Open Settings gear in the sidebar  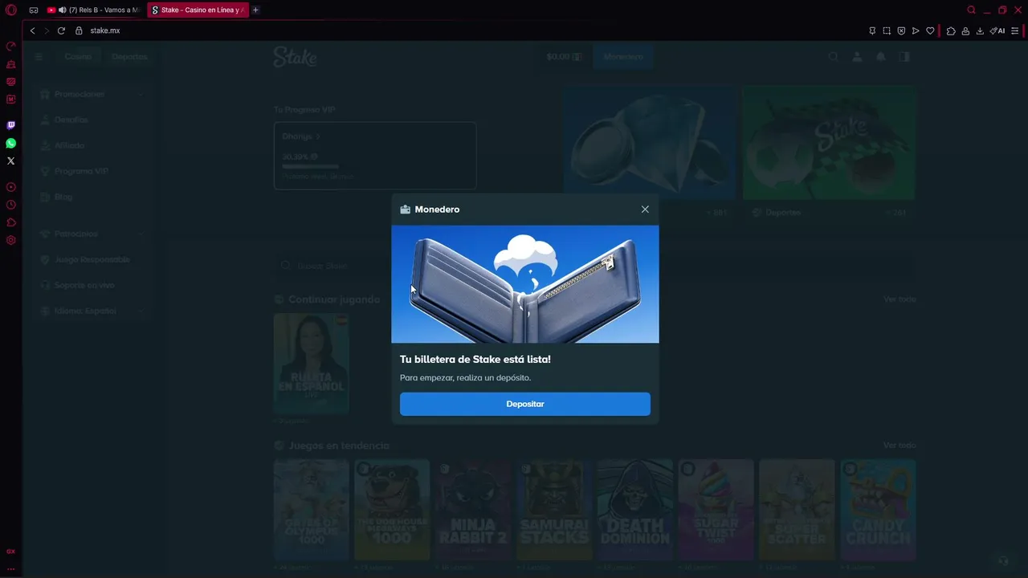(11, 240)
